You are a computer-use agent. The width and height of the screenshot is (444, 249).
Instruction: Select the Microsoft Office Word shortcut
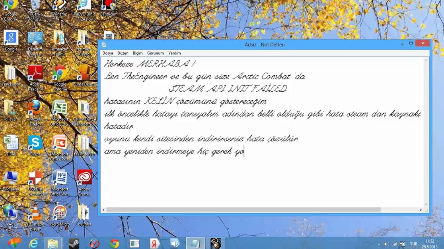[x=60, y=183]
